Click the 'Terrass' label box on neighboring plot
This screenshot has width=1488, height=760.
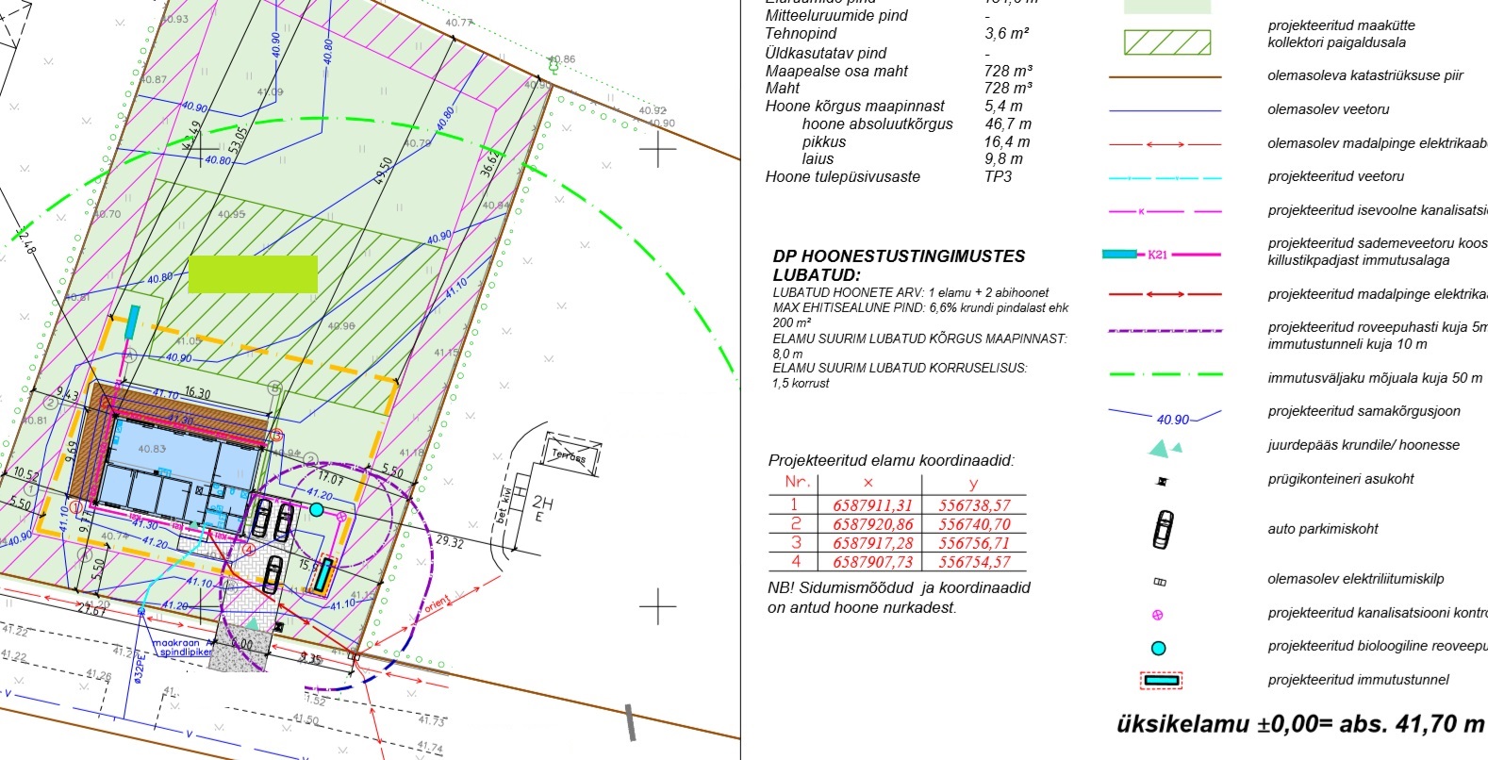point(570,454)
